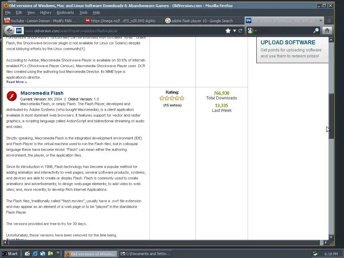Switch to the adobe flash player Google Search tab
344x258 pixels.
pyautogui.click(x=204, y=21)
